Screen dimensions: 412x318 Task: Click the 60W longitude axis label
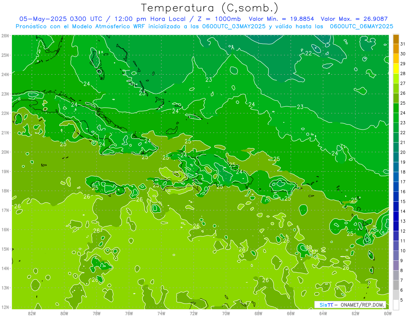click(x=388, y=313)
